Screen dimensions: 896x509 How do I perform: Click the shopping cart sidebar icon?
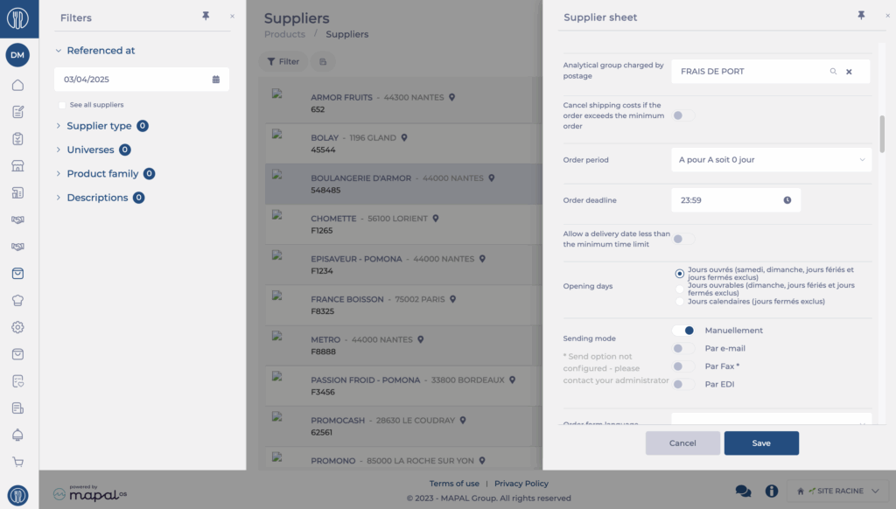coord(17,462)
